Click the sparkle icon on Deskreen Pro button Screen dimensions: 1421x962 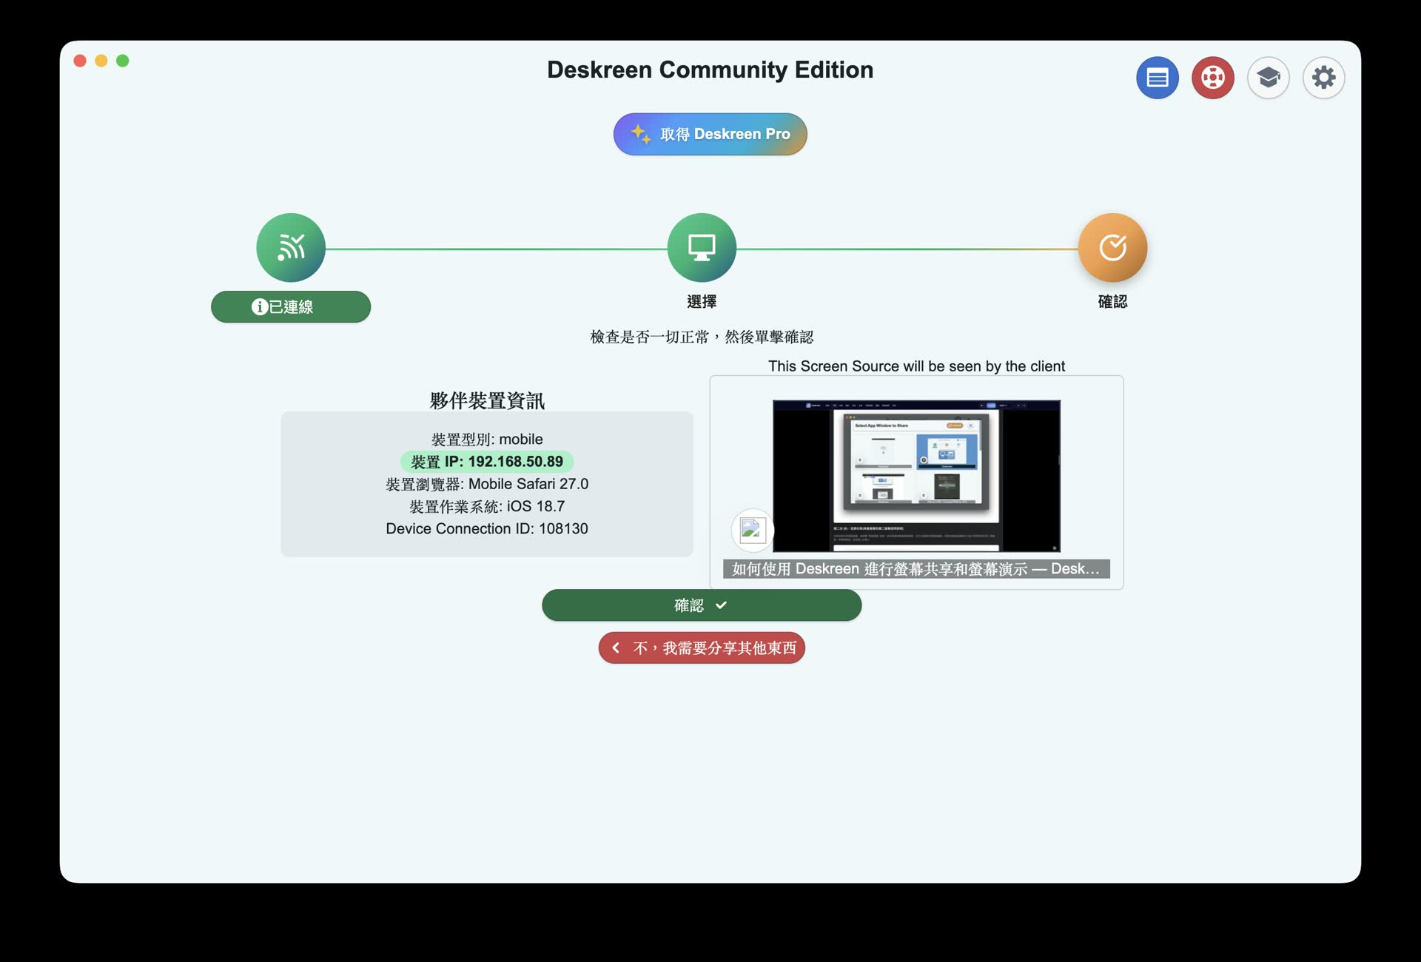pyautogui.click(x=641, y=134)
